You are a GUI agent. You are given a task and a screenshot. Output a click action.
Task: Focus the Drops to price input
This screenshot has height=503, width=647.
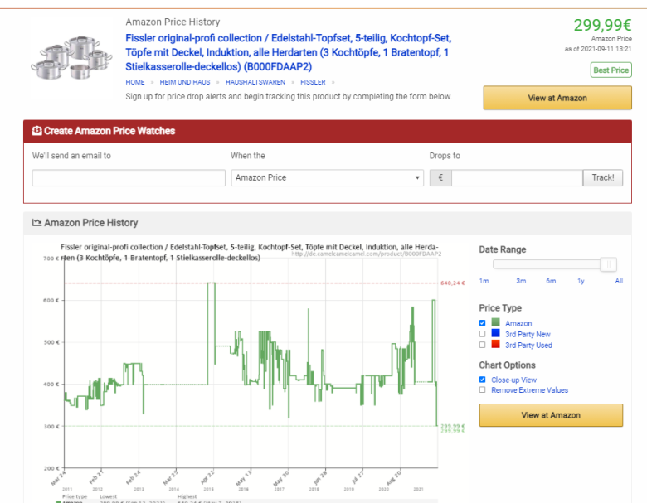tap(517, 177)
